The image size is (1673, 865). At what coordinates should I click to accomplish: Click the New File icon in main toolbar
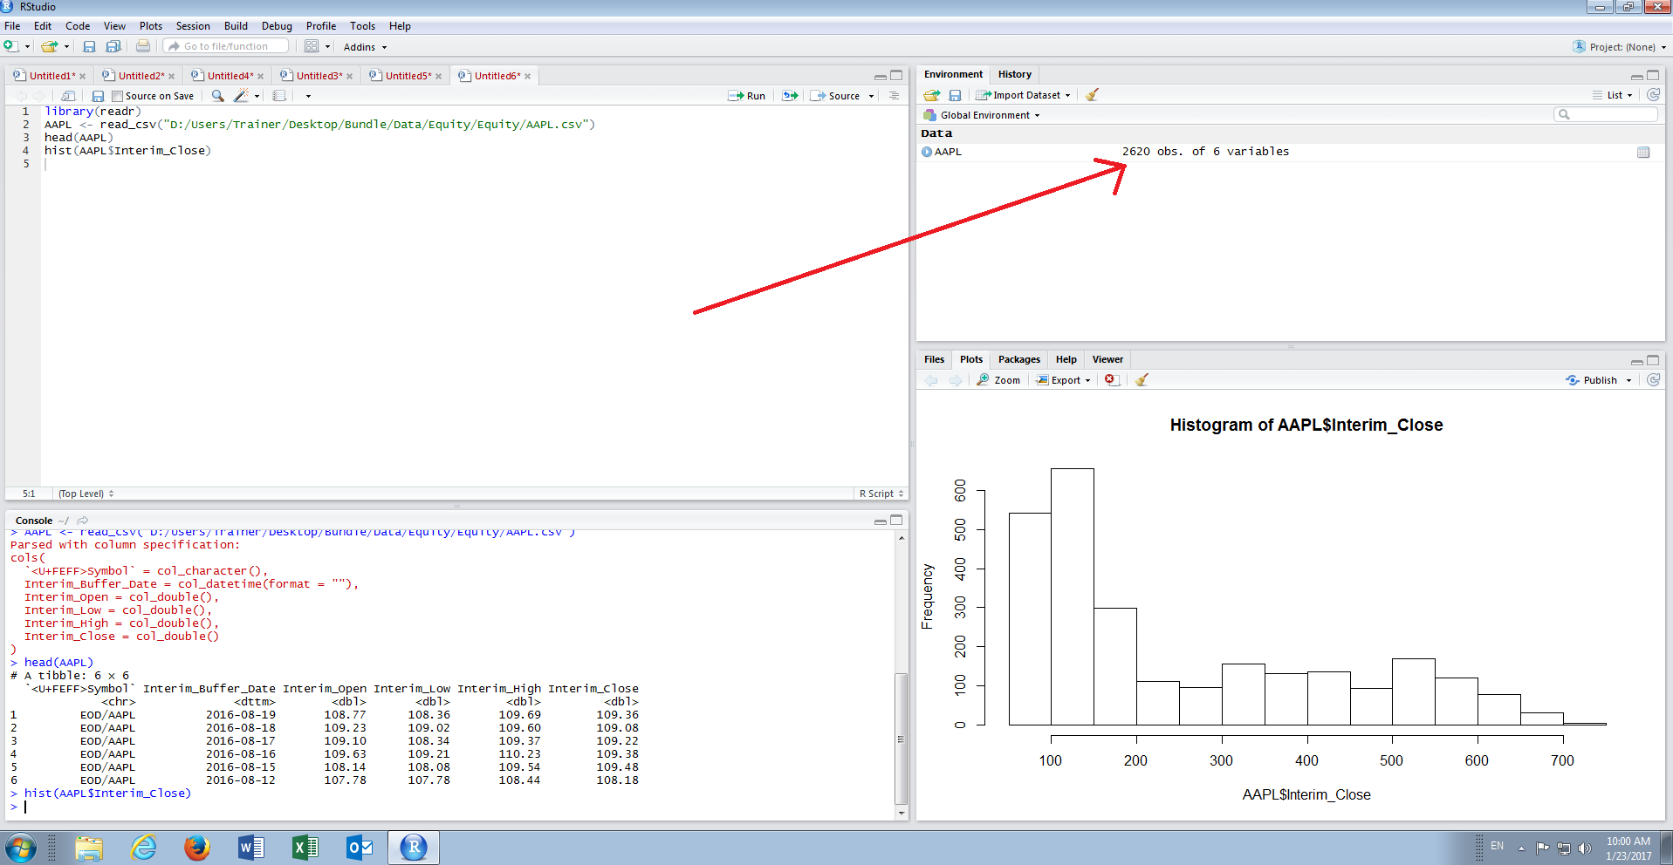tap(10, 46)
